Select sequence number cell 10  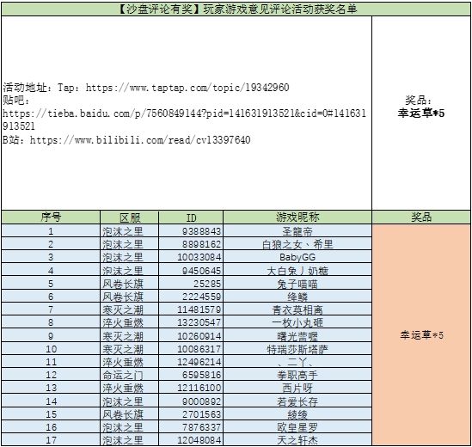[51, 349]
